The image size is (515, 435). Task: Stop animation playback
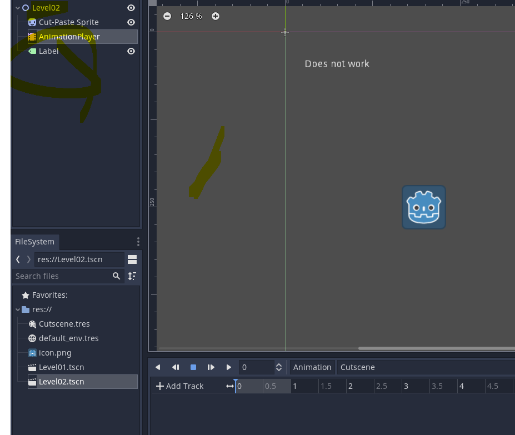tap(193, 367)
